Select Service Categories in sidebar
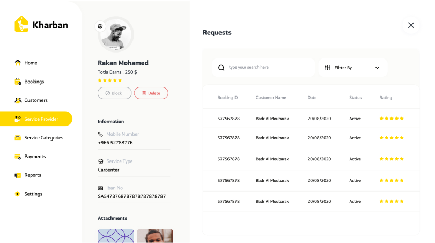The image size is (435, 243). click(x=43, y=138)
